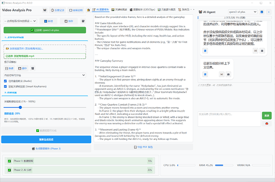Screen dimensions: 275x182
Task: Click the blue icon under 已更新视频分析上下文信息 message
Action: (205, 74)
